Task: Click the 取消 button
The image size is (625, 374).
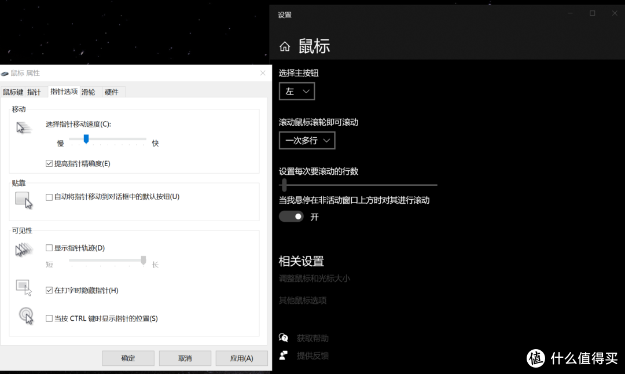Action: pyautogui.click(x=185, y=358)
